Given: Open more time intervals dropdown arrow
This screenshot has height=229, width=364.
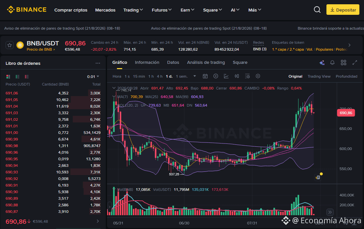Looking at the screenshot, I should pyautogui.click(x=195, y=76).
